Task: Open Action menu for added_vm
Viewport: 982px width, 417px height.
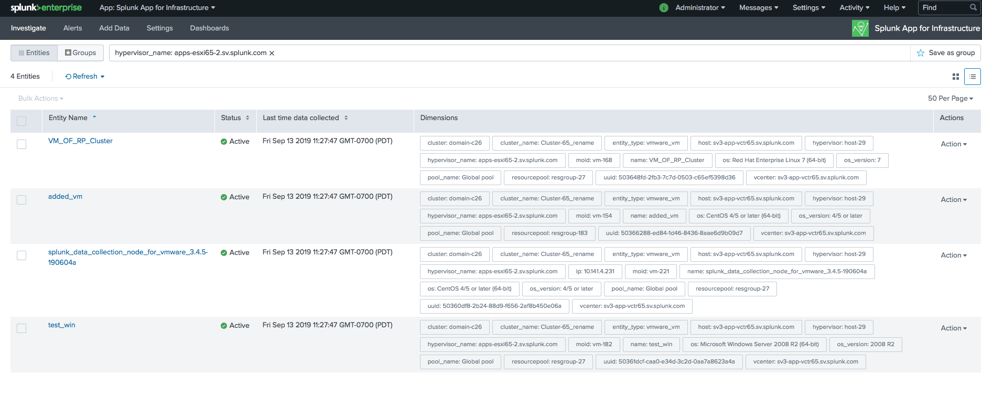Action: (x=954, y=200)
